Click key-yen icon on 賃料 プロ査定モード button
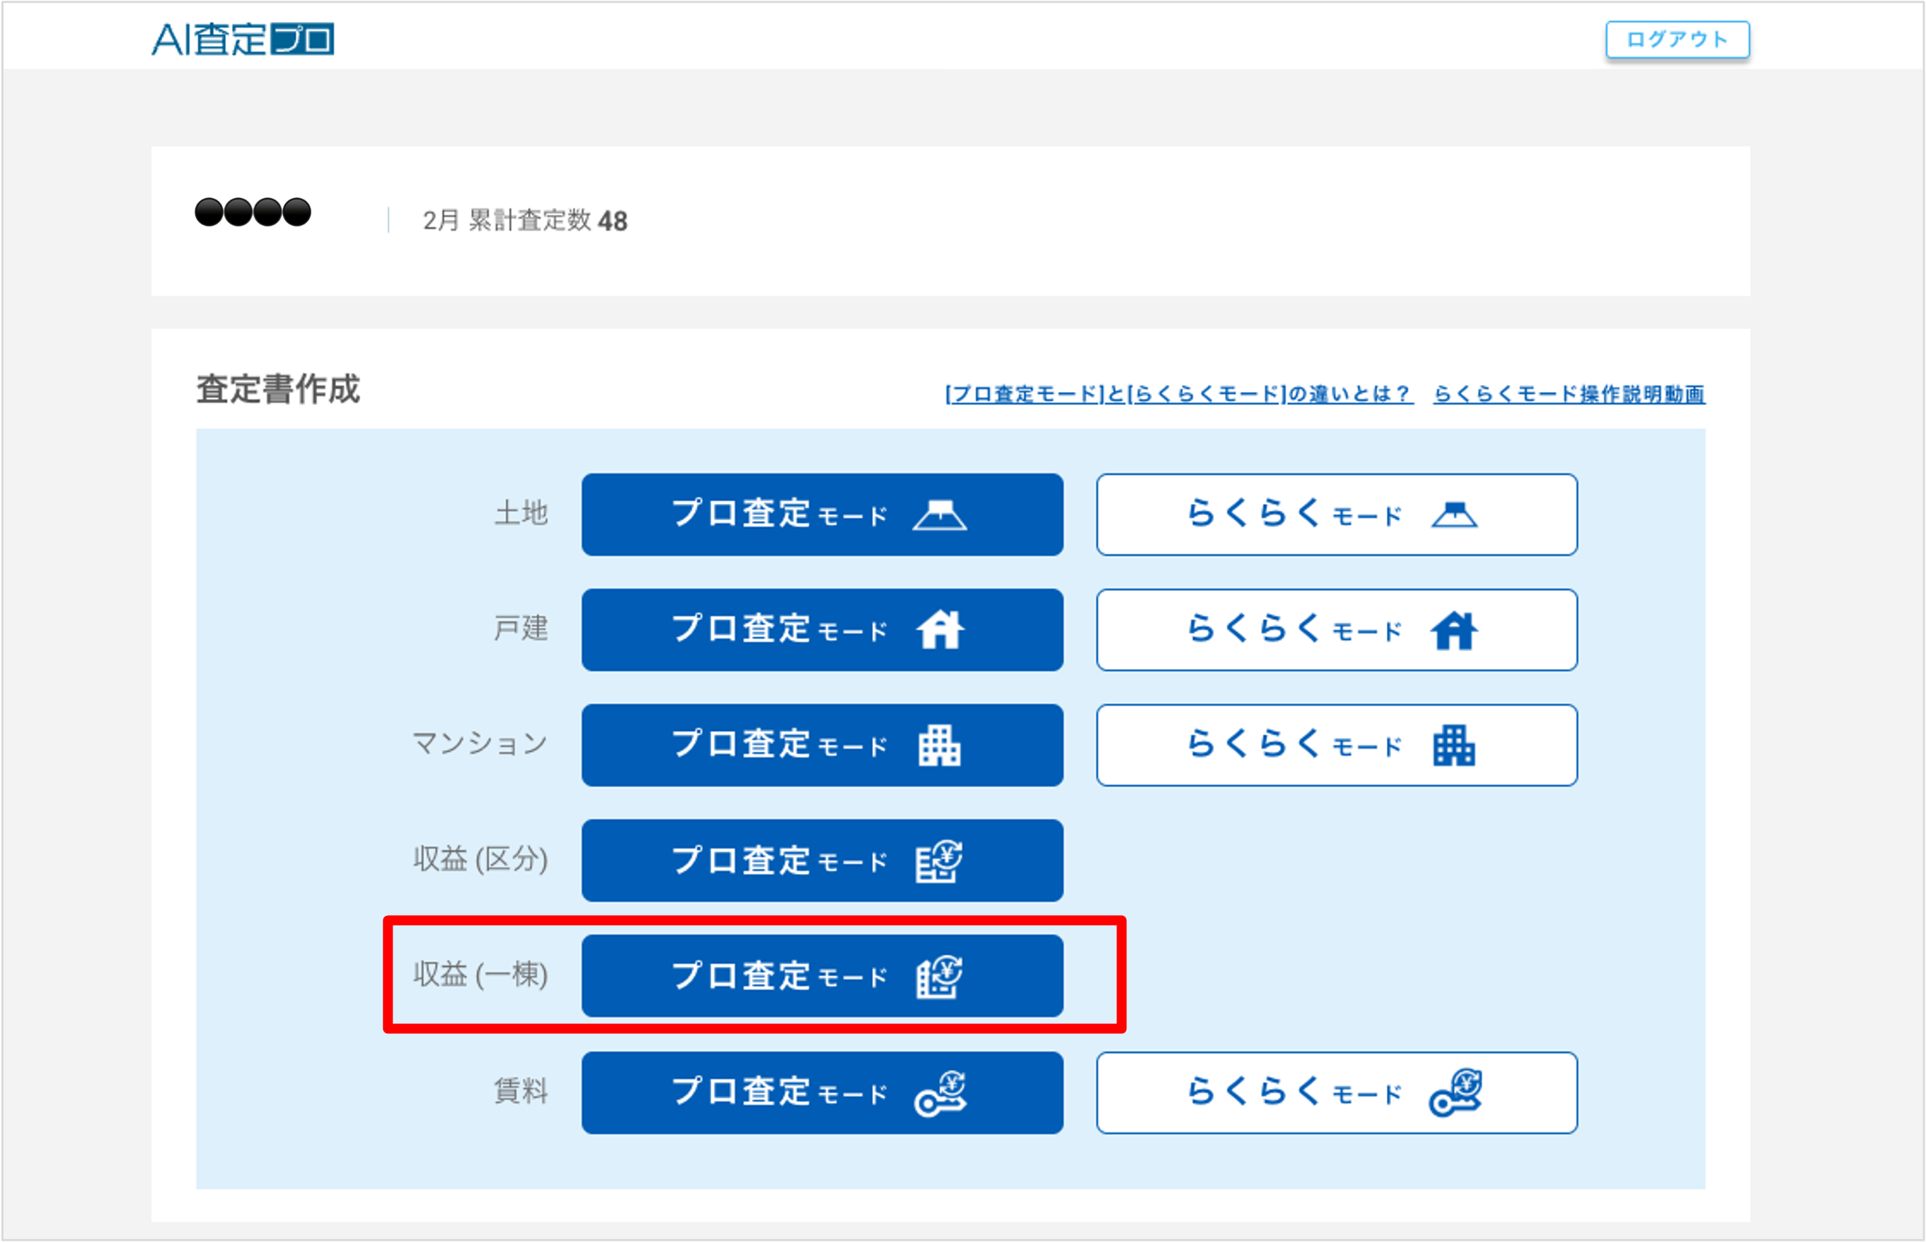This screenshot has height=1242, width=1926. [x=940, y=1093]
